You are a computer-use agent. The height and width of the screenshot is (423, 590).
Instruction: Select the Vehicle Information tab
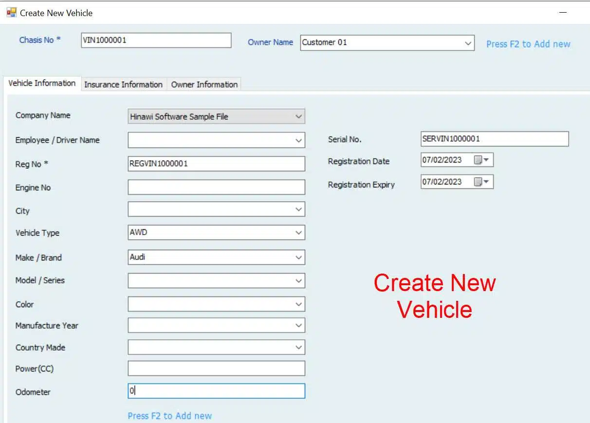coord(42,83)
